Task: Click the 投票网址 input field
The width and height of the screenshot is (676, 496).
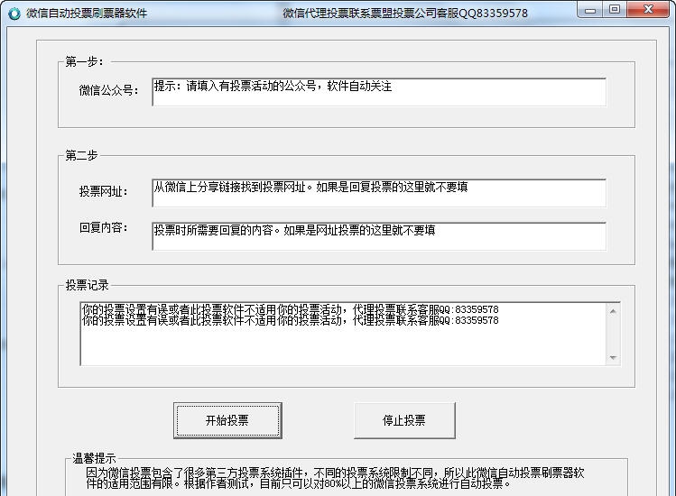Action: pos(379,193)
